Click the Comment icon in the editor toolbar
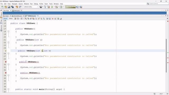 58,19
